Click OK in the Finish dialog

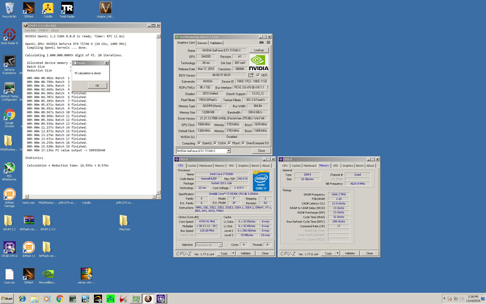pos(97,86)
